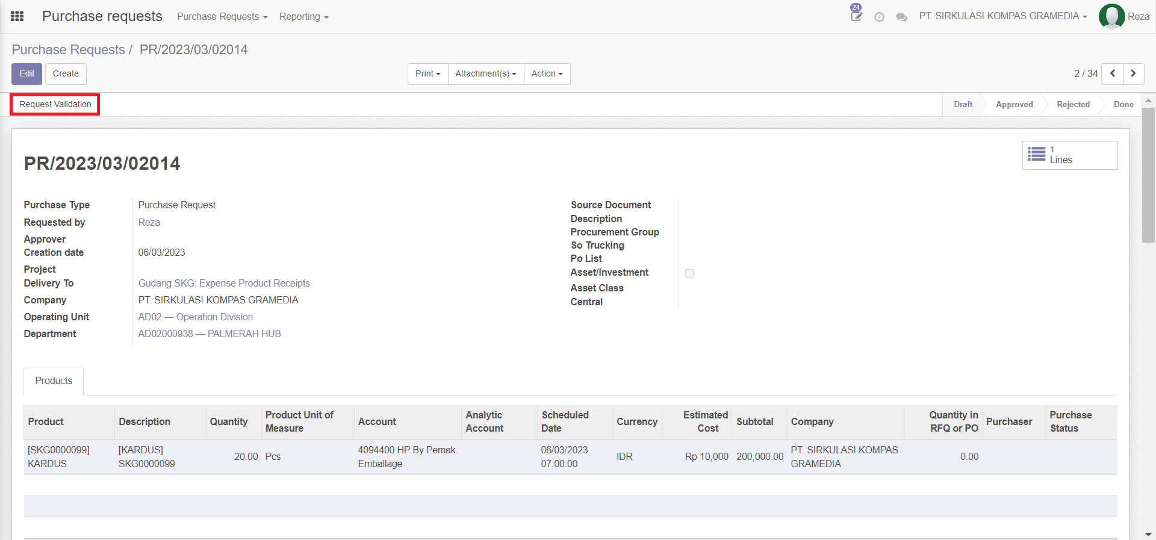Viewport: 1156px width, 540px height.
Task: Click the vertical scrollbar thumb
Action: tap(1149, 175)
